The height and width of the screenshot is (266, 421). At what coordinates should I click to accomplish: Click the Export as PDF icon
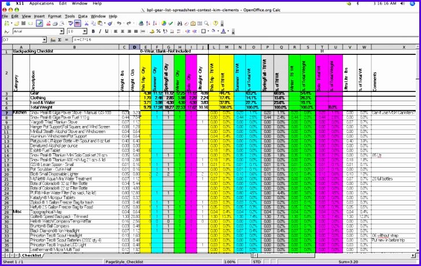(x=49, y=23)
